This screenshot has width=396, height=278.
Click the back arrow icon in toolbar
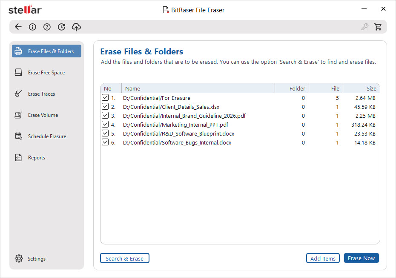18,27
